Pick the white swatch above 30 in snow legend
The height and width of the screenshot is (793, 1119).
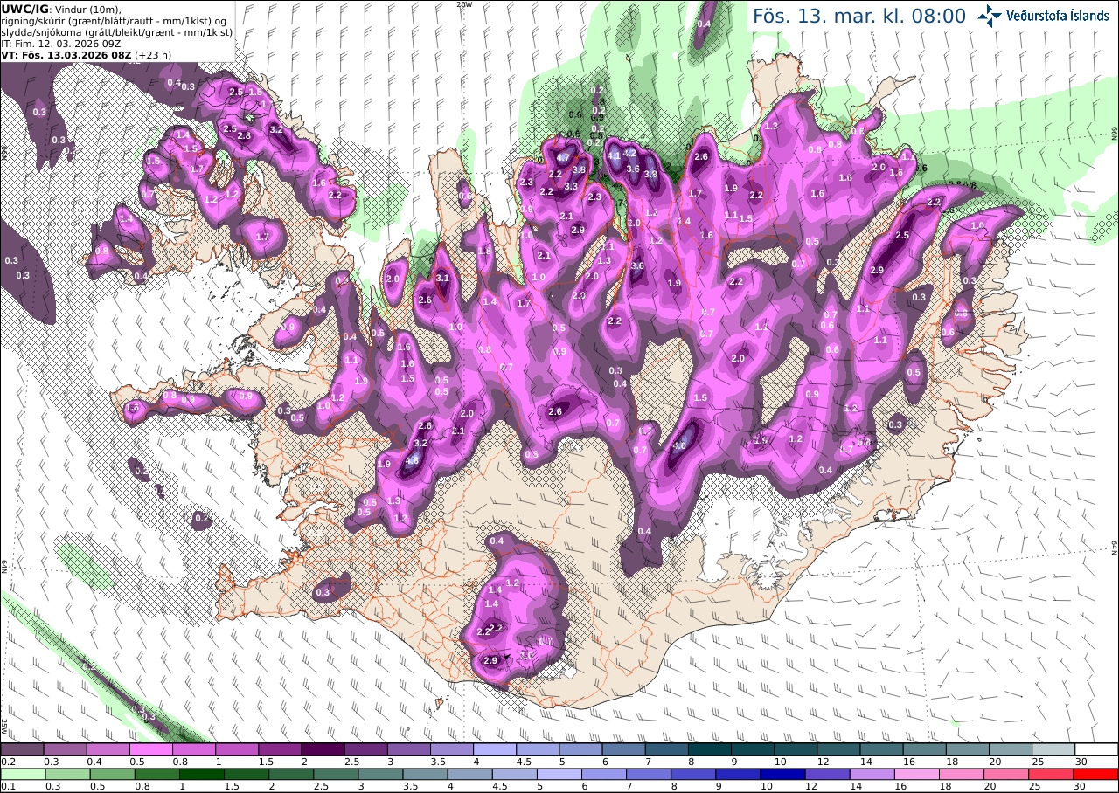(x=1096, y=749)
